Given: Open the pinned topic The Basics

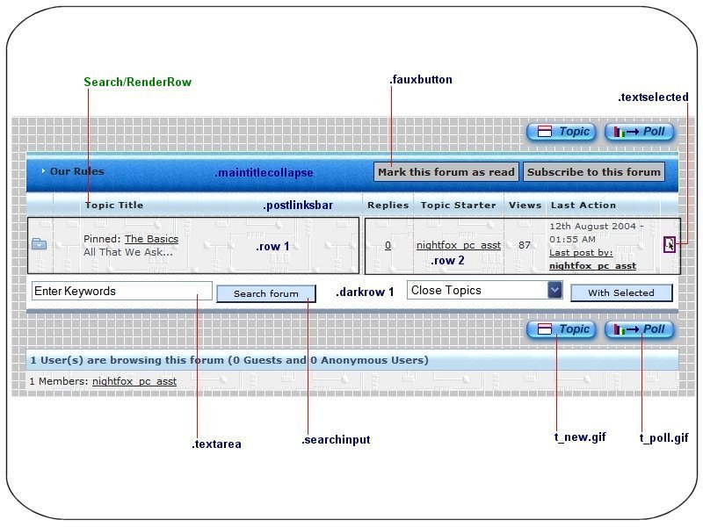Looking at the screenshot, I should click(x=151, y=239).
